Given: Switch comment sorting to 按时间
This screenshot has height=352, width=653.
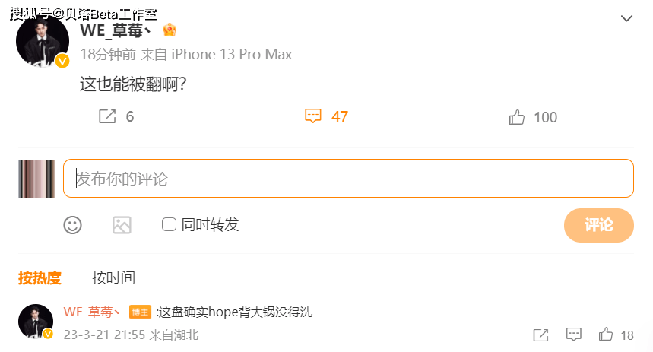Looking at the screenshot, I should [113, 277].
